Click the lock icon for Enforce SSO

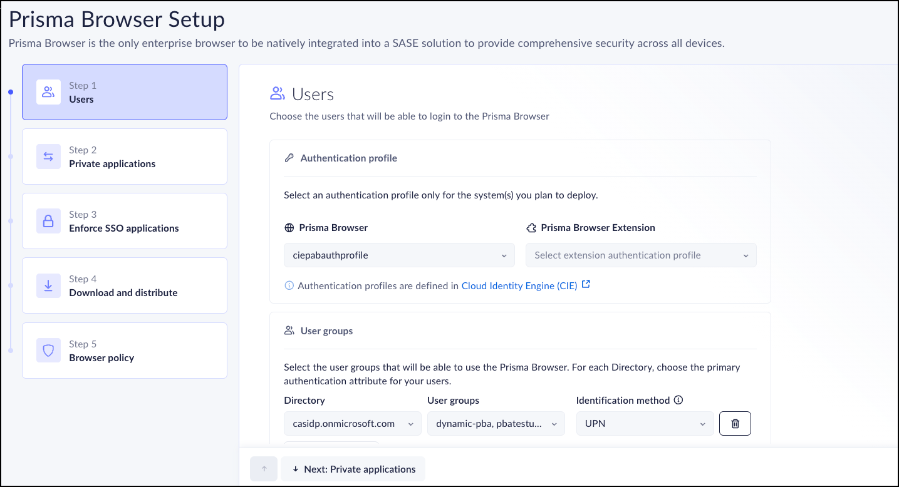click(48, 221)
